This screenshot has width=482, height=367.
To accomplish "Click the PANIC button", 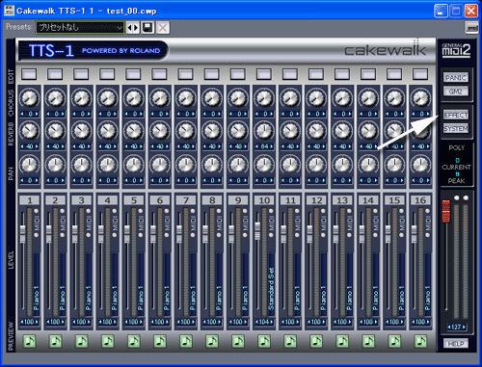I will (456, 78).
